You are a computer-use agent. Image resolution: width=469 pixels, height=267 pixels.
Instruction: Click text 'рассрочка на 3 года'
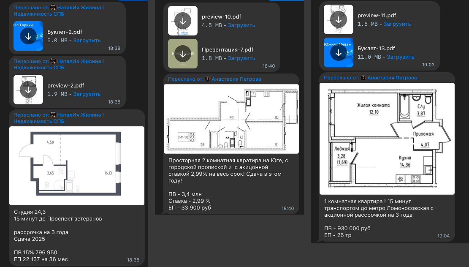coord(41,232)
